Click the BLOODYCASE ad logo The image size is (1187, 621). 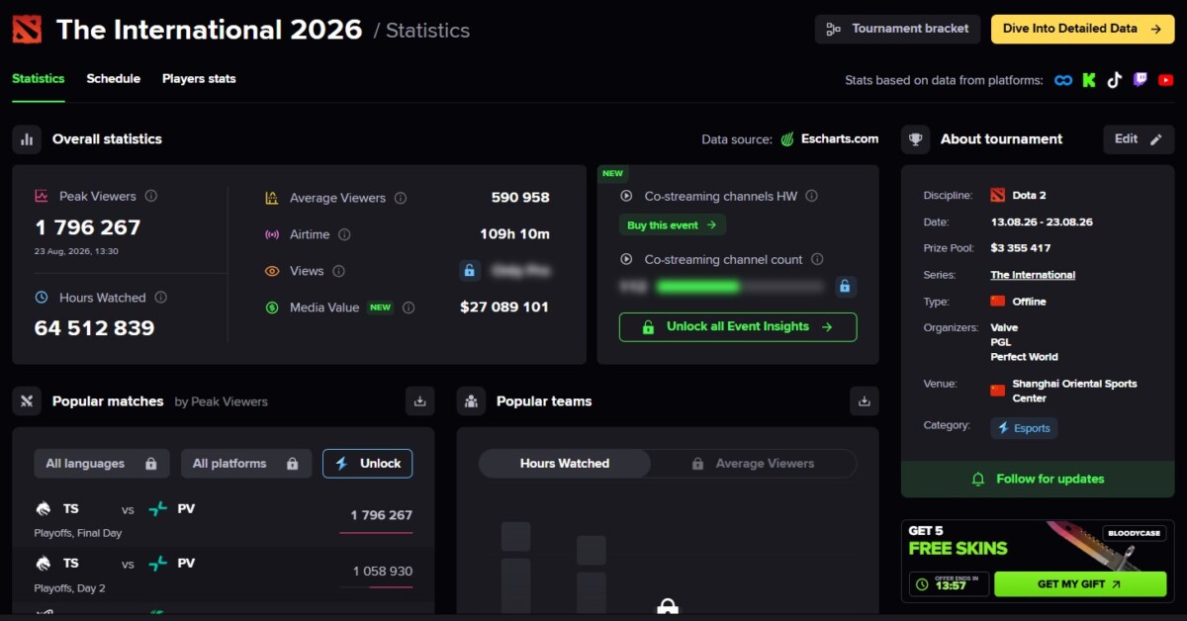point(1135,534)
